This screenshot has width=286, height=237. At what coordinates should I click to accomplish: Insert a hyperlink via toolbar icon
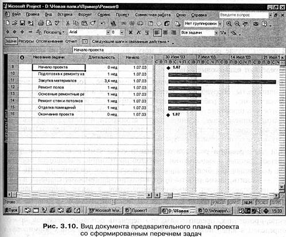coord(114,24)
